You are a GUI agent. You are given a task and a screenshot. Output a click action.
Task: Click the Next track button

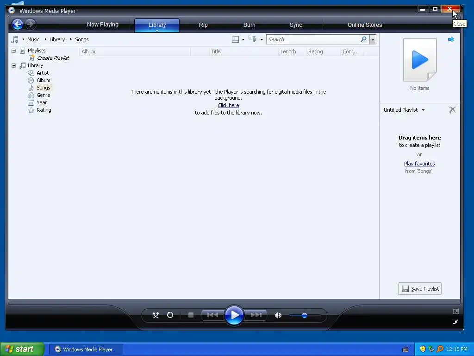click(x=256, y=315)
